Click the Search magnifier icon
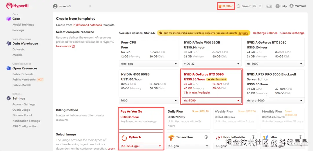The height and width of the screenshot is (151, 313). coord(239,6)
